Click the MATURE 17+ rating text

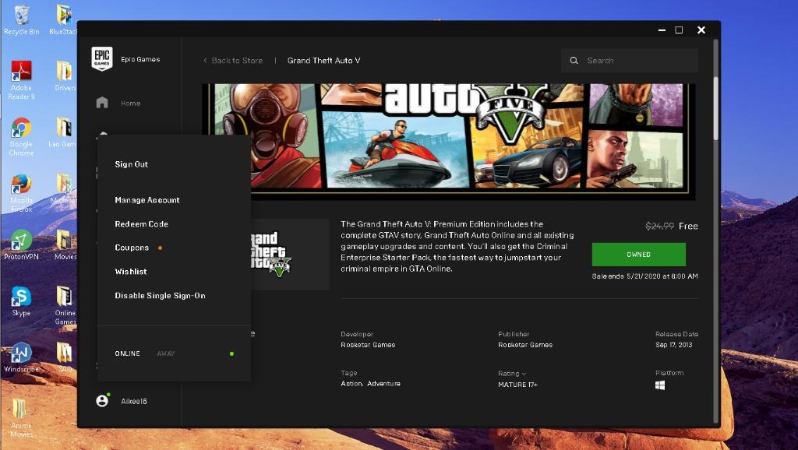[517, 385]
